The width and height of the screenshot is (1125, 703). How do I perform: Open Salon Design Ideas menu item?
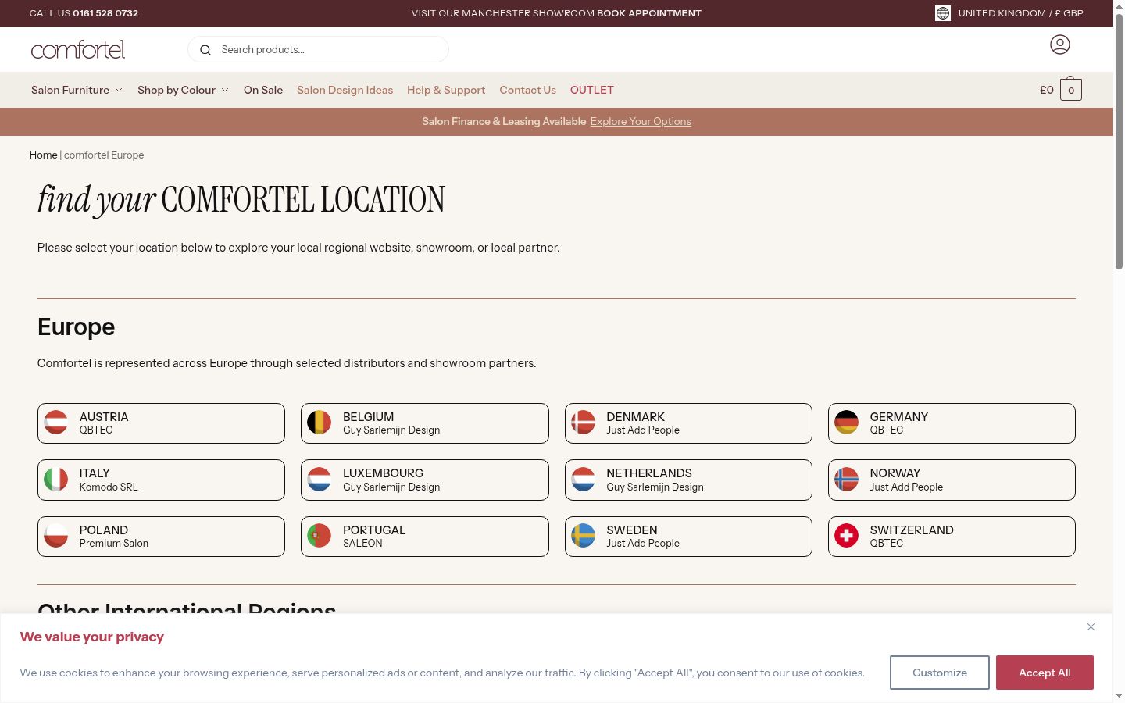345,90
